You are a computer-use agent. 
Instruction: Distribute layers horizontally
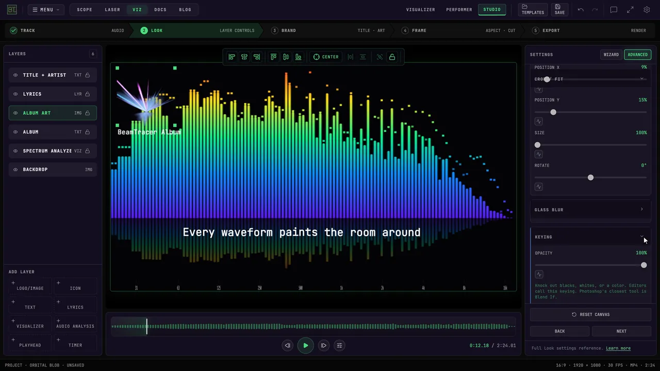click(x=351, y=57)
